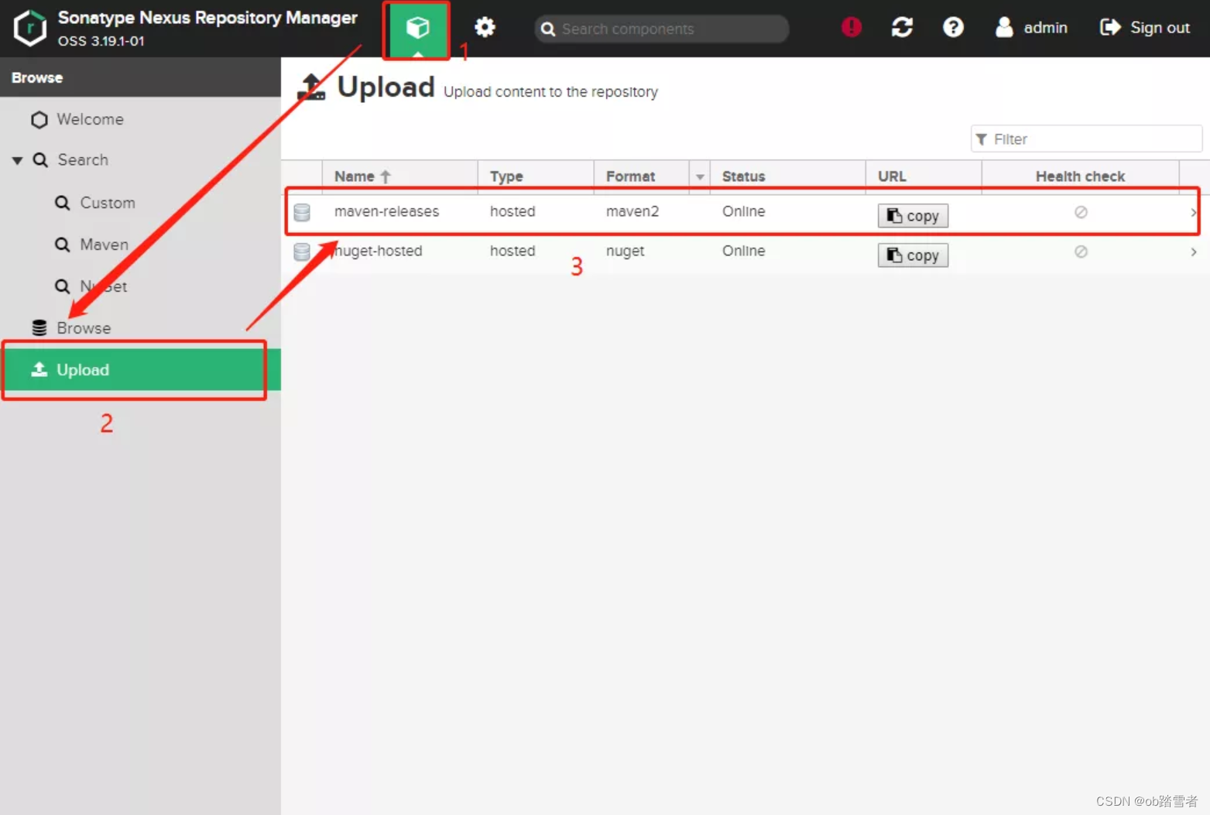Image resolution: width=1210 pixels, height=815 pixels.
Task: Open the admin user account
Action: (x=1032, y=28)
